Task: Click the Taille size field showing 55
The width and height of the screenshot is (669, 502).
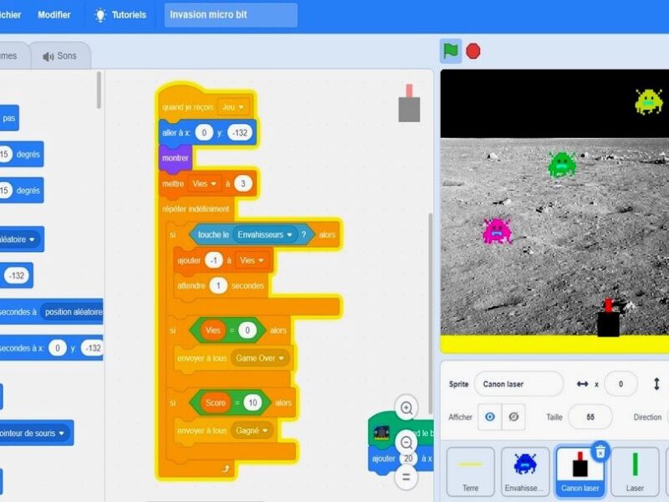Action: [590, 417]
